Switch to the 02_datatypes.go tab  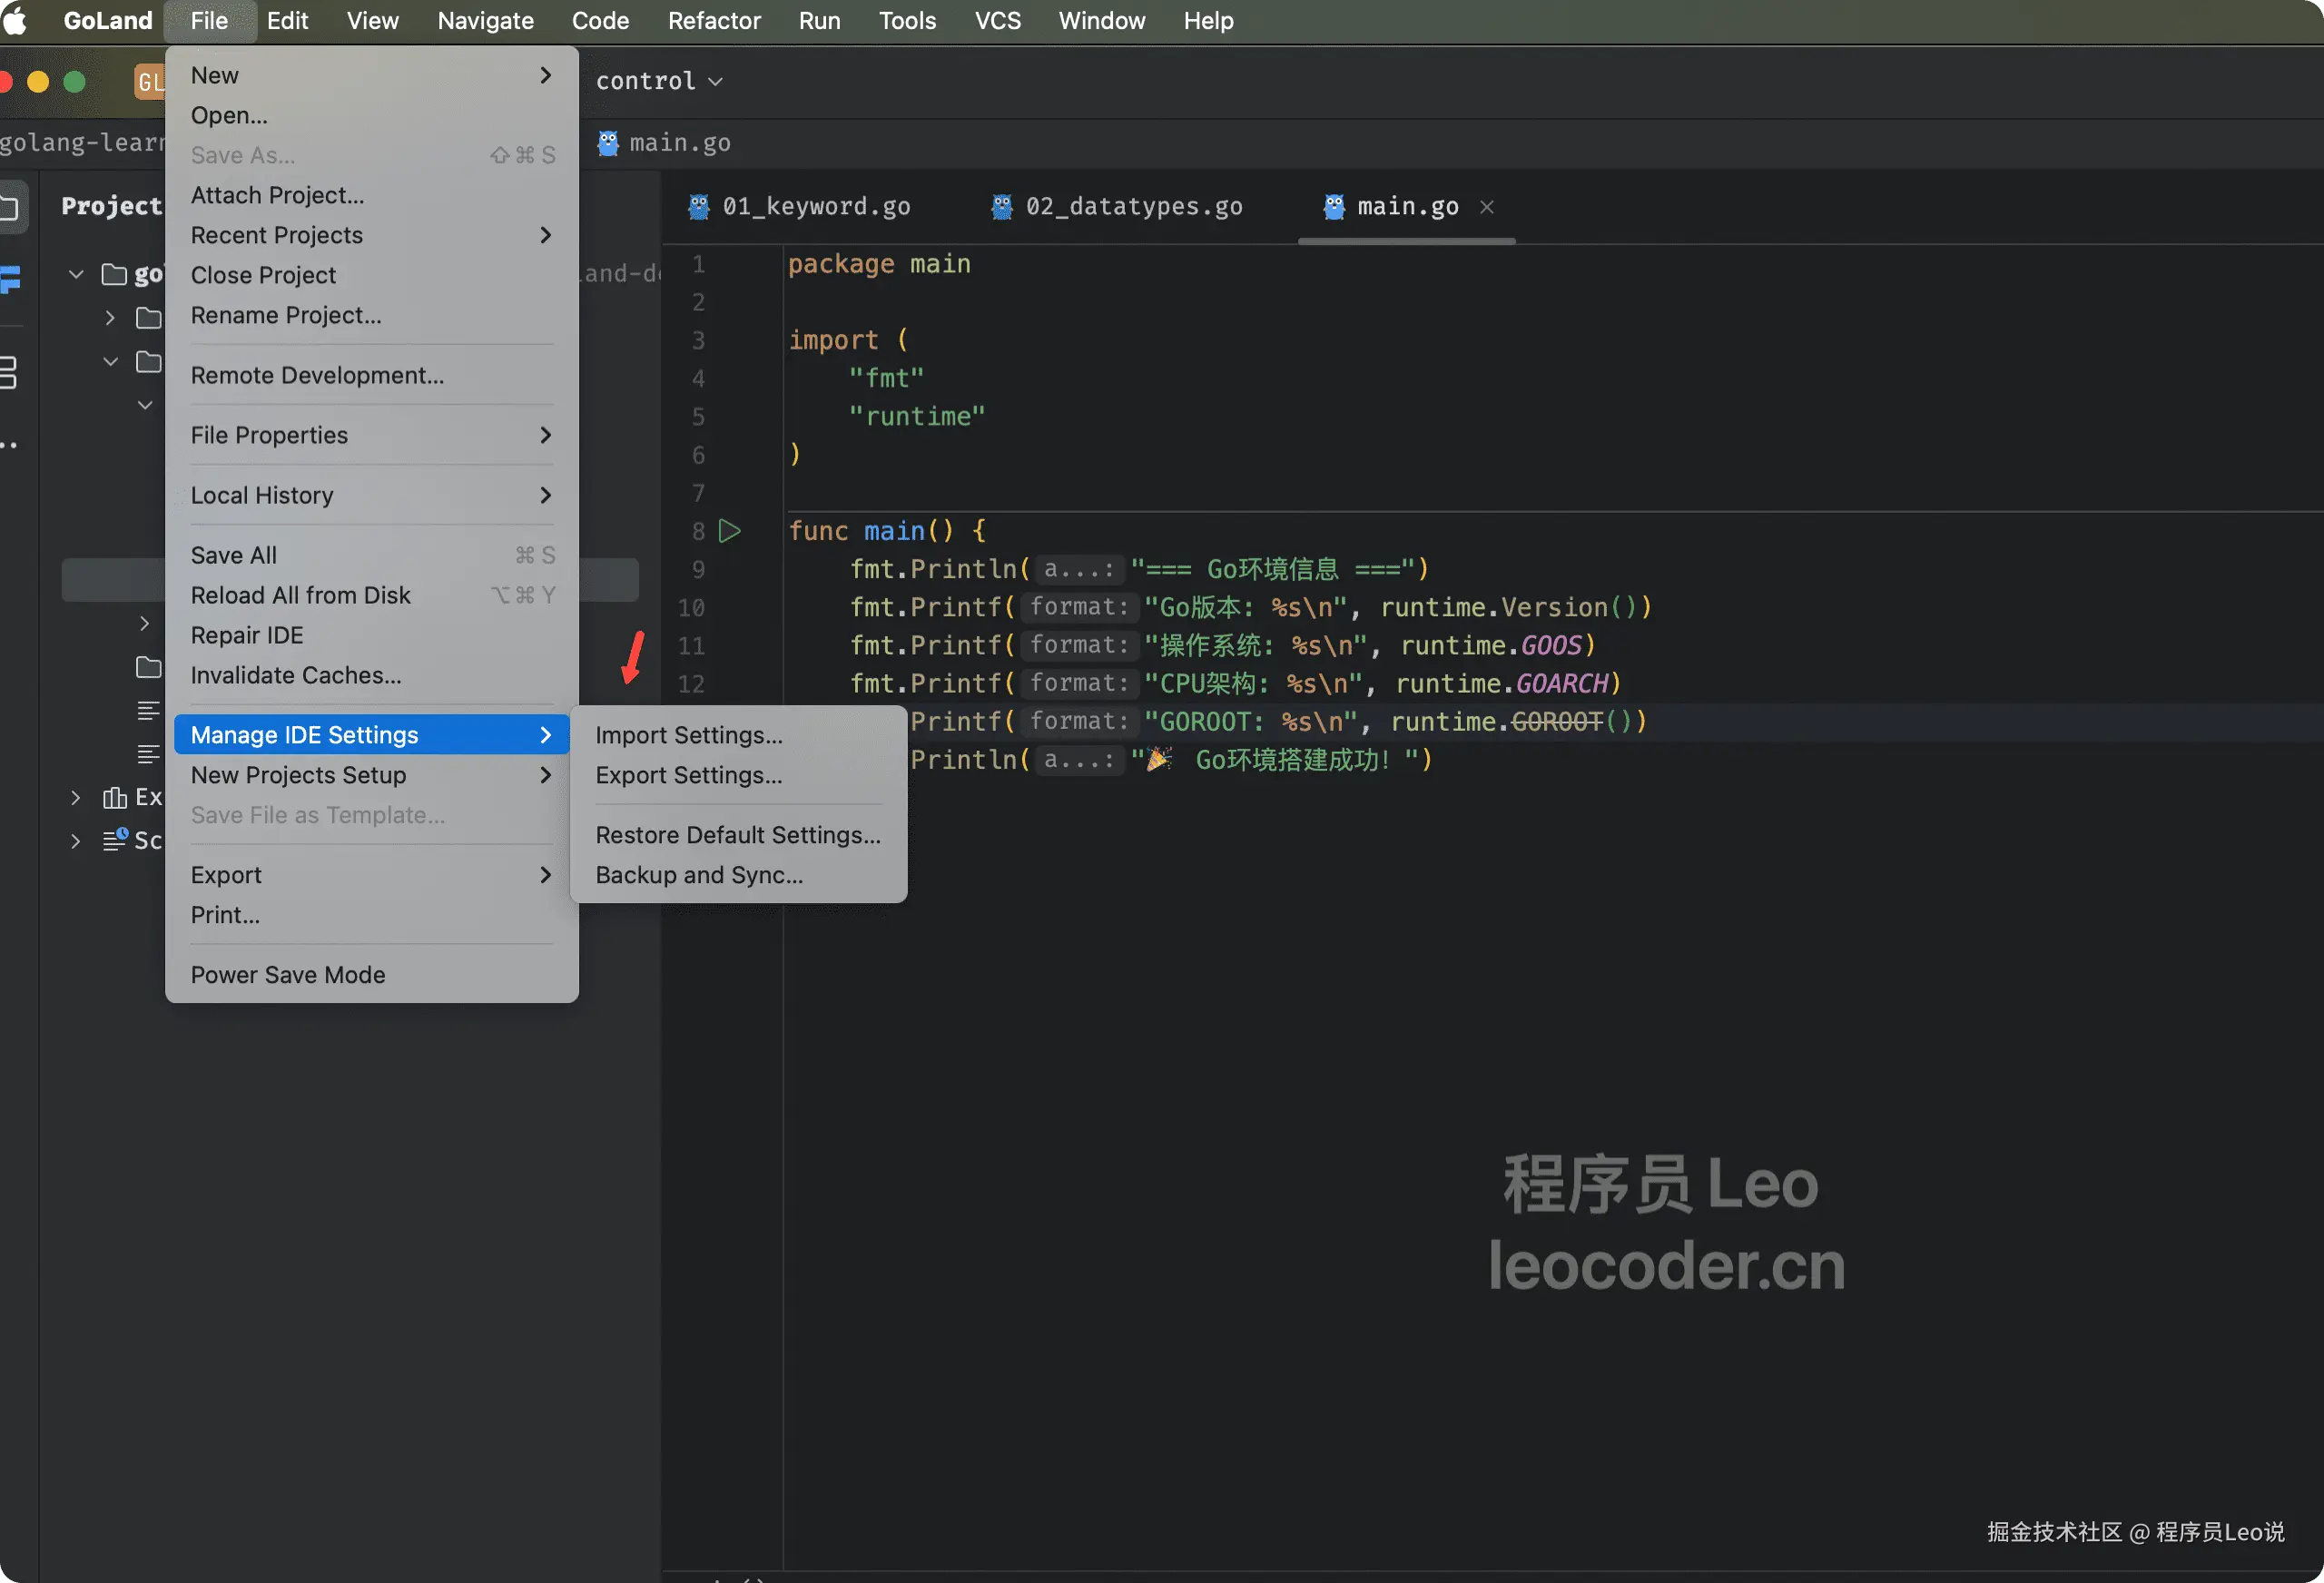click(x=1118, y=206)
